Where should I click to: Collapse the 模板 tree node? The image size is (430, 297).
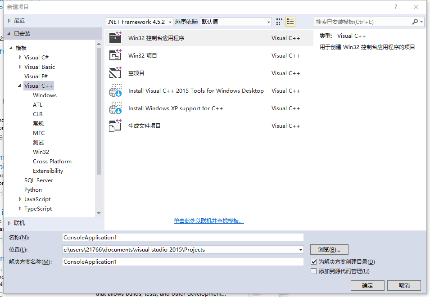(x=11, y=48)
